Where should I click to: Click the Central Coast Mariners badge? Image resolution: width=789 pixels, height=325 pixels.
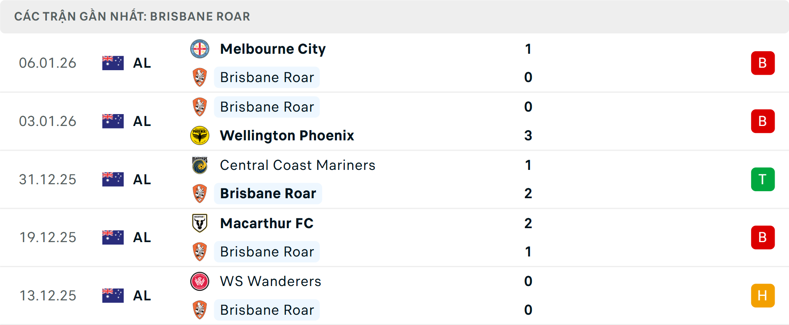(200, 165)
